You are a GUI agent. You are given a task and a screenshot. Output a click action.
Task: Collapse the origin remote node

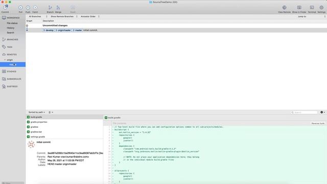pos(5,60)
